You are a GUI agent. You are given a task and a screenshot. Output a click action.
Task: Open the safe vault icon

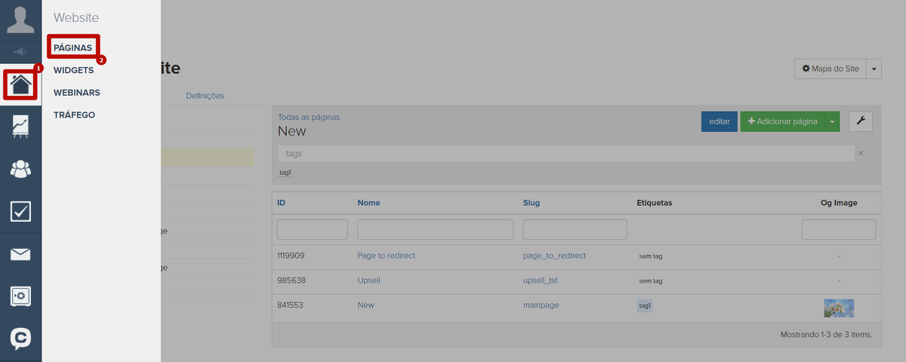coord(20,296)
